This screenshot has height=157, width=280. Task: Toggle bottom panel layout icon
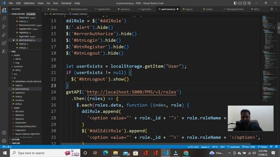click(240, 3)
